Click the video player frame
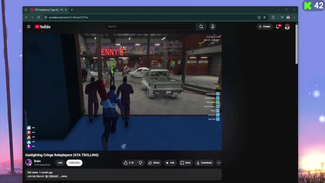 point(123,92)
